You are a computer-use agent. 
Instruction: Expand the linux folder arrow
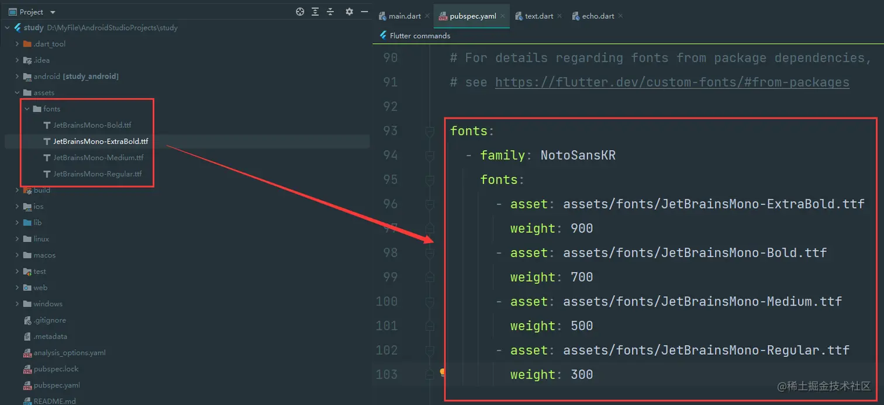[18, 239]
